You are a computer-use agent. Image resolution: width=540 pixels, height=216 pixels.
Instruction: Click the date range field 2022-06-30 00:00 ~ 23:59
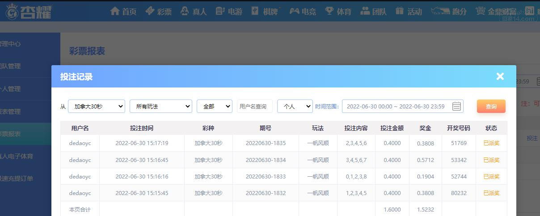[x=403, y=106]
